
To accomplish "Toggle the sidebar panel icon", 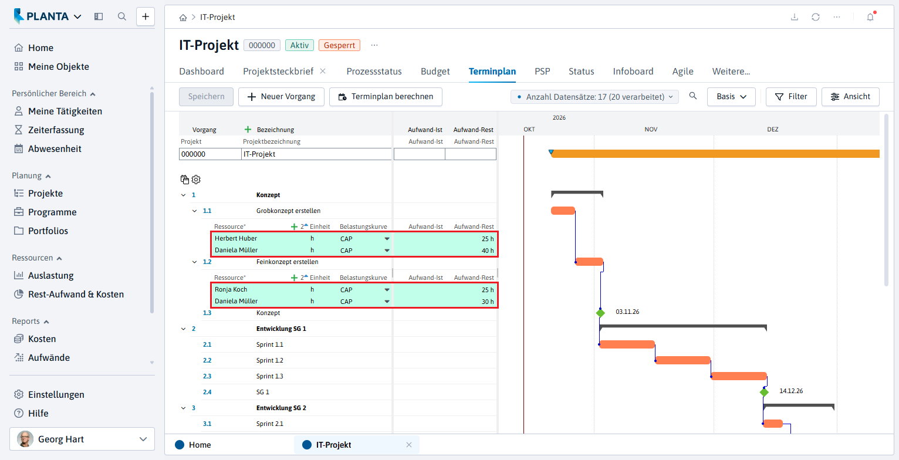I will tap(99, 16).
